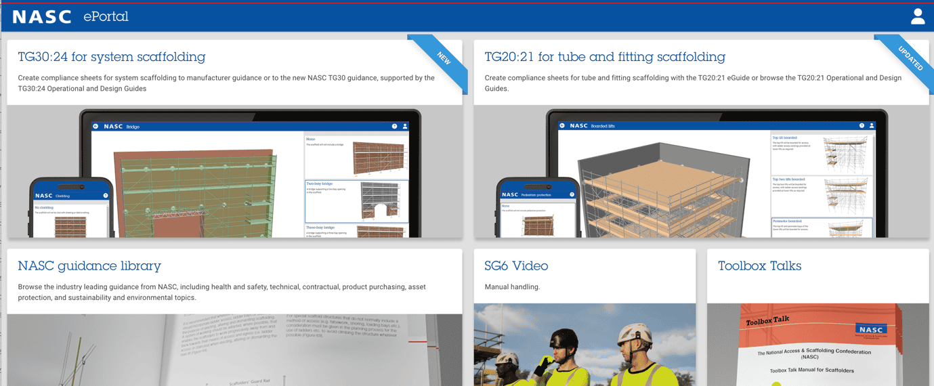Click SG6 Video scaffolders photo
This screenshot has height=386, width=934.
pyautogui.click(x=585, y=344)
